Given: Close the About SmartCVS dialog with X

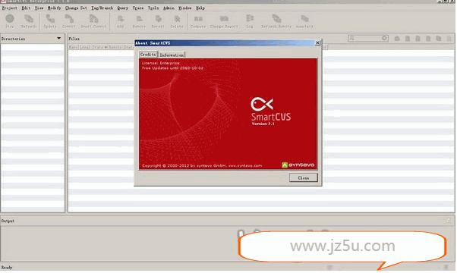Looking at the screenshot, I should (317, 42).
